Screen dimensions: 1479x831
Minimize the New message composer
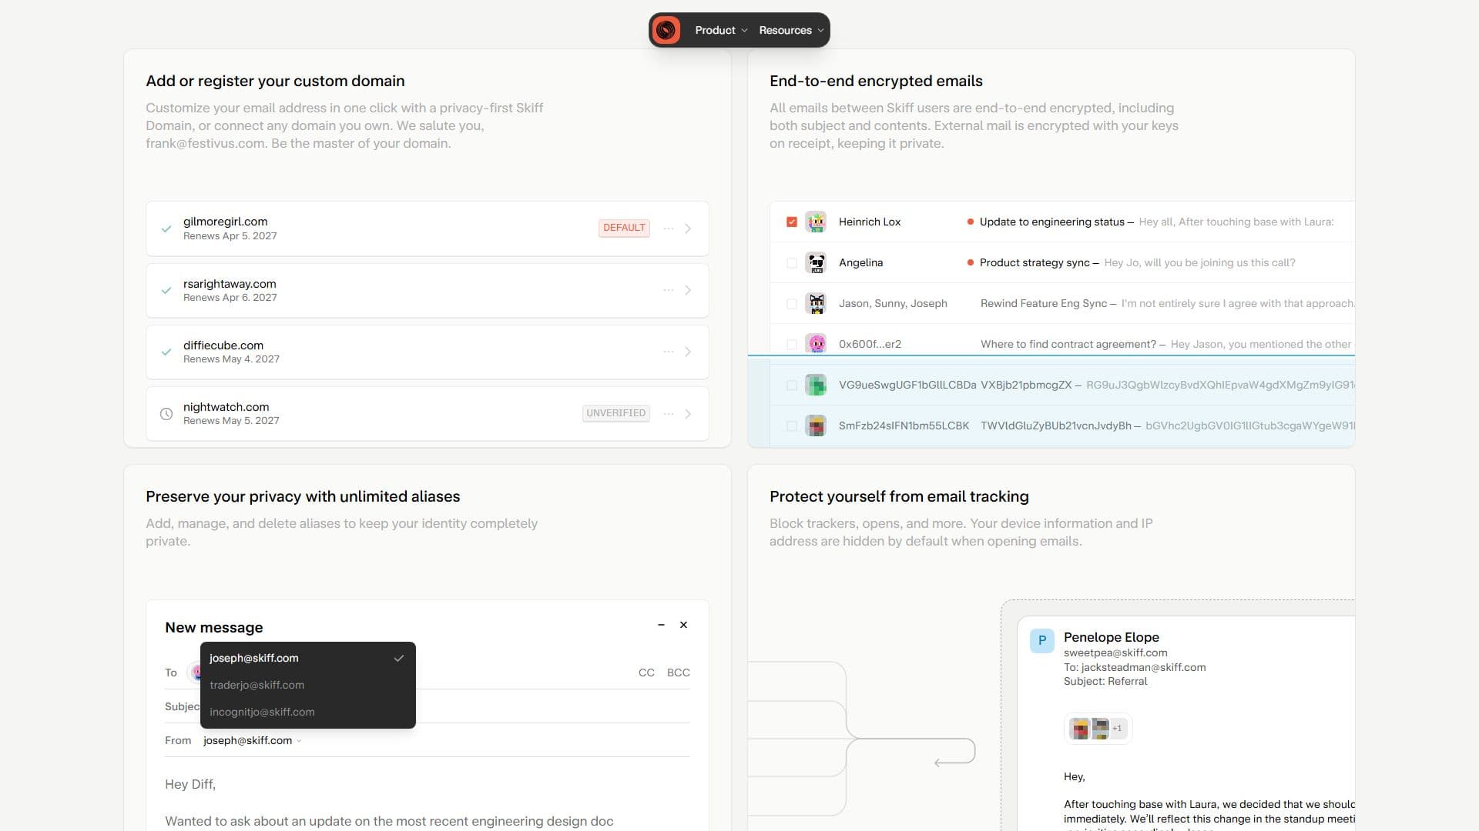click(x=661, y=625)
